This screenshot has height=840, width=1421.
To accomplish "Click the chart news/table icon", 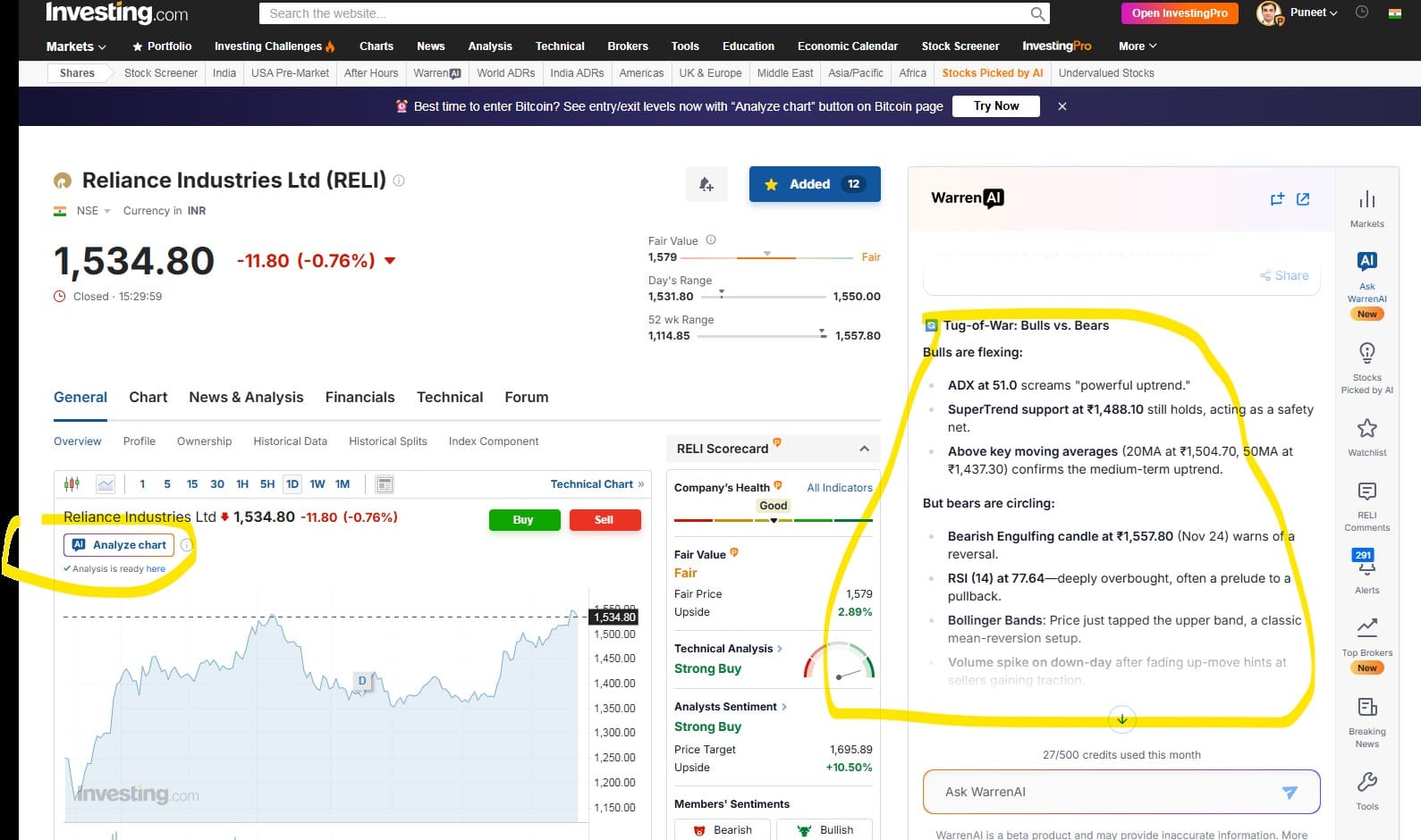I will (385, 484).
